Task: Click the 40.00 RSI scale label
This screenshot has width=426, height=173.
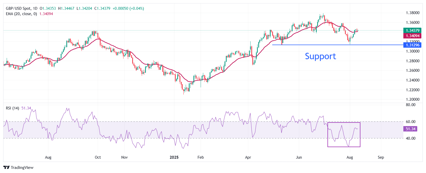Action: tap(411, 138)
